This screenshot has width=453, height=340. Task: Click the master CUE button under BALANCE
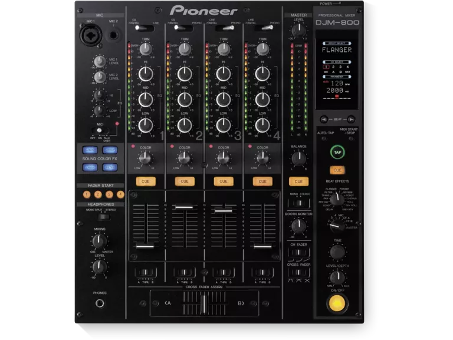(x=298, y=181)
